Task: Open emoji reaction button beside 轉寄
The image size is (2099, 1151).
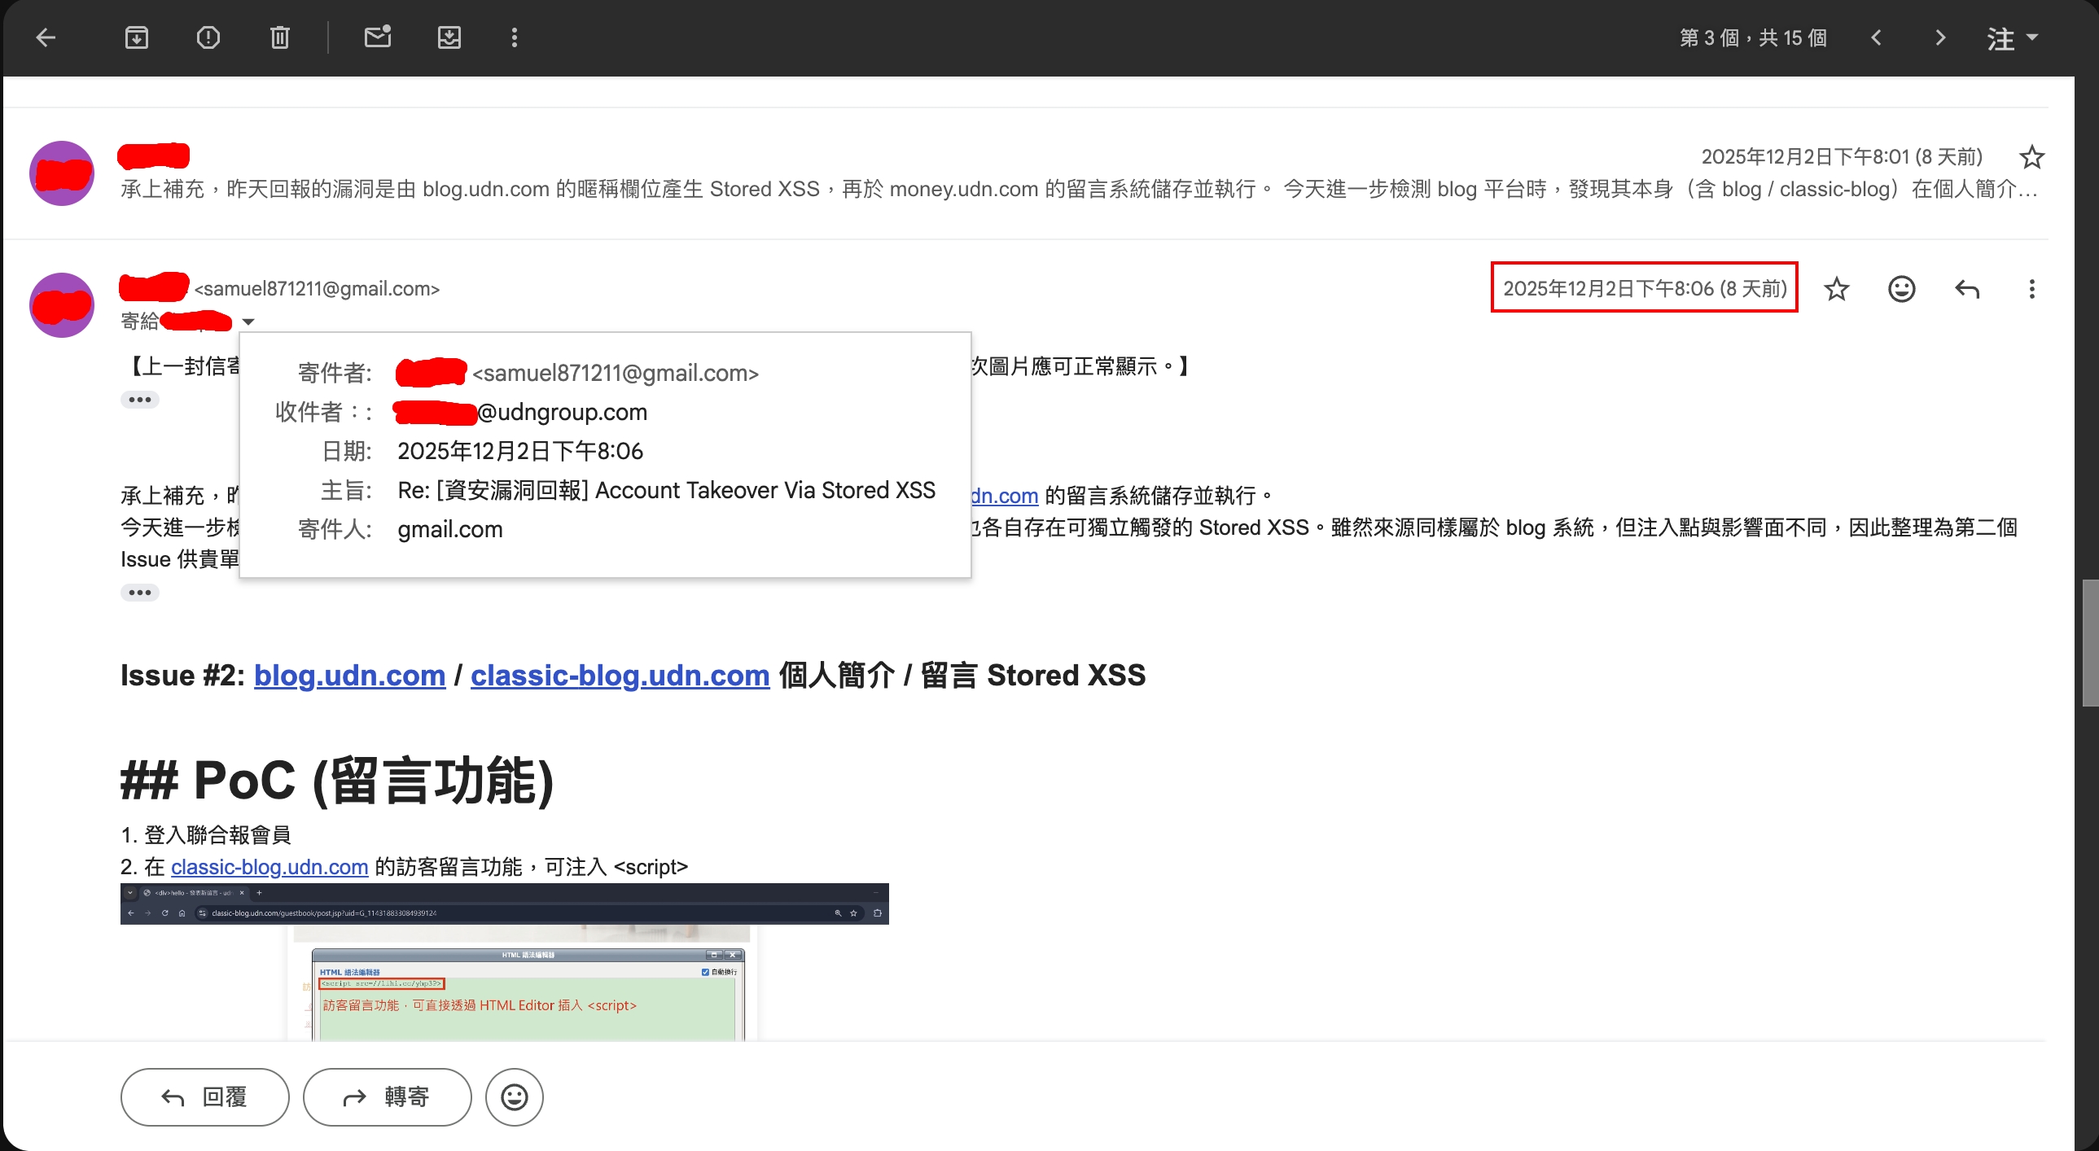Action: tap(514, 1097)
